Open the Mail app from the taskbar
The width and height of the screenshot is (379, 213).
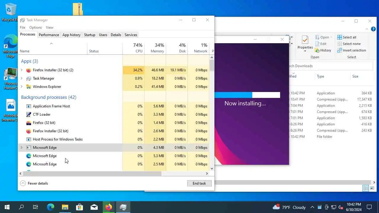click(x=94, y=207)
